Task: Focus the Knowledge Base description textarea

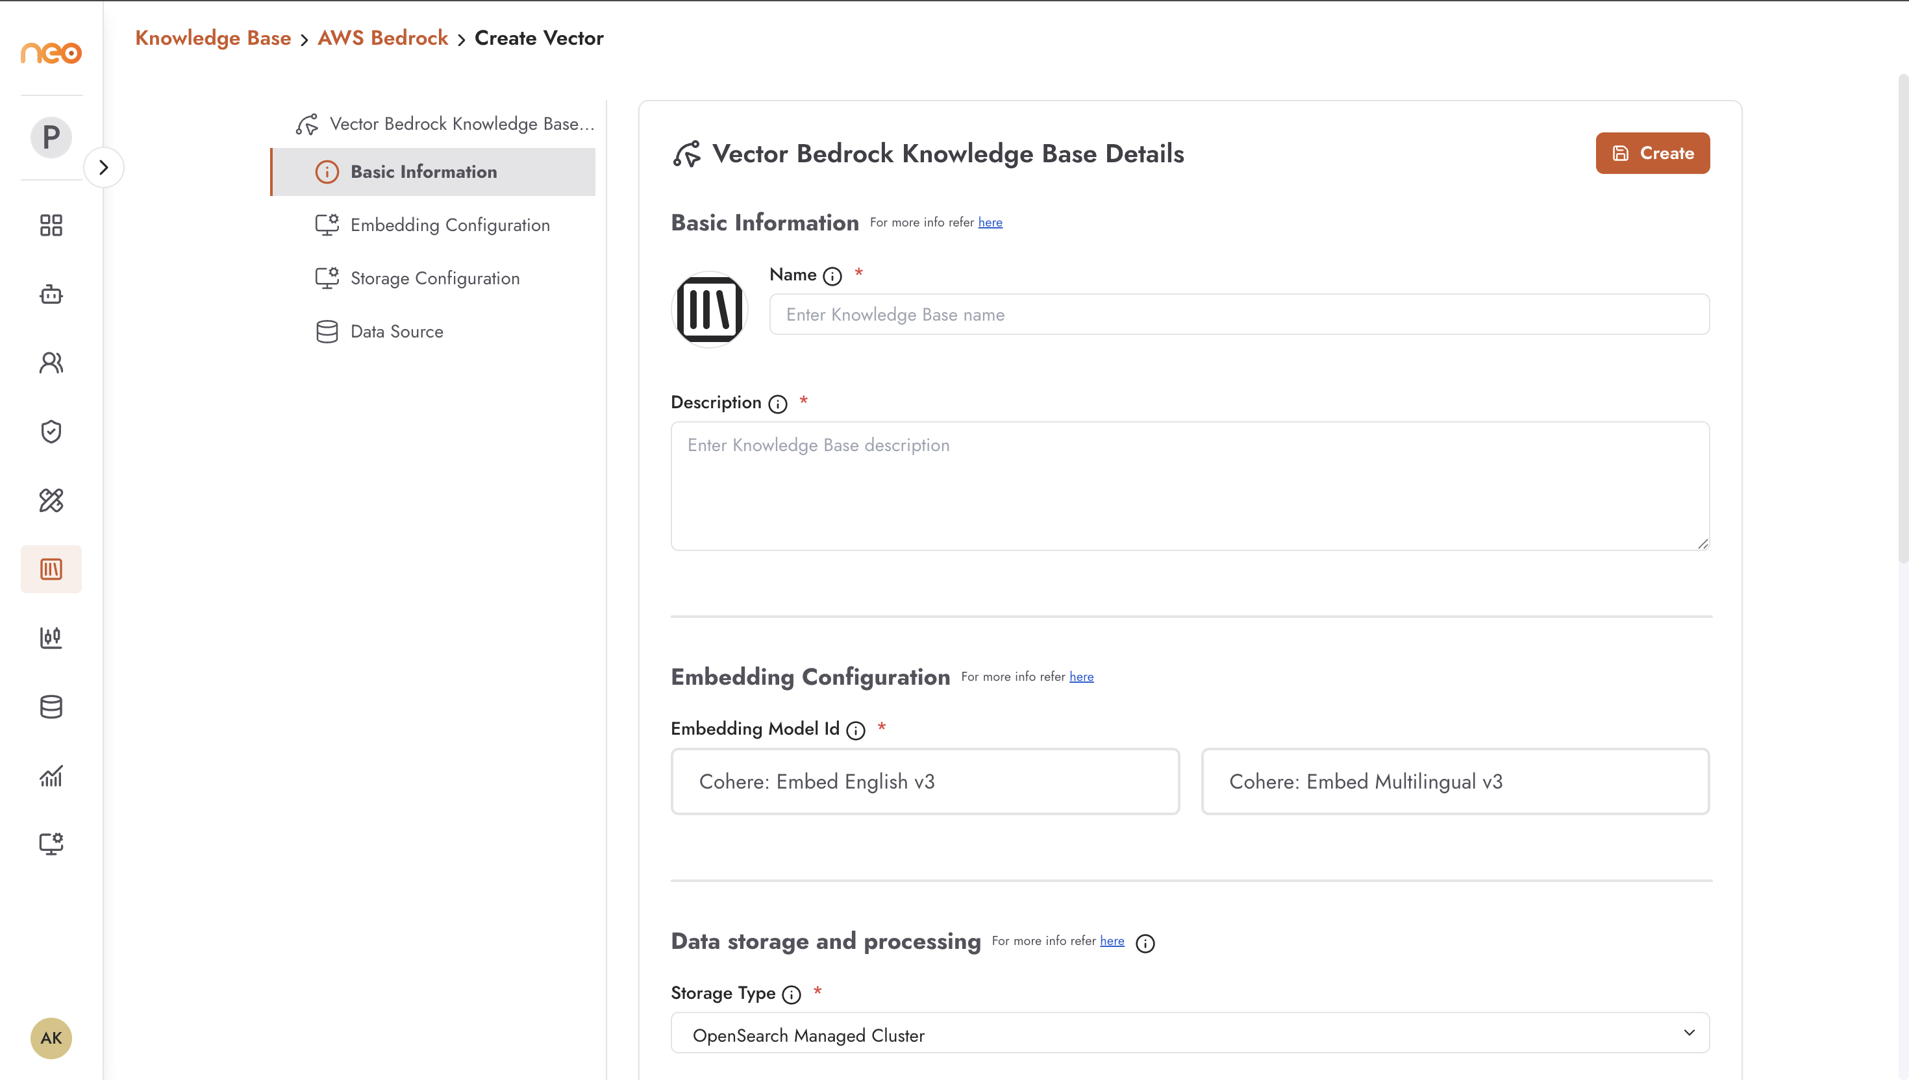Action: [1190, 486]
